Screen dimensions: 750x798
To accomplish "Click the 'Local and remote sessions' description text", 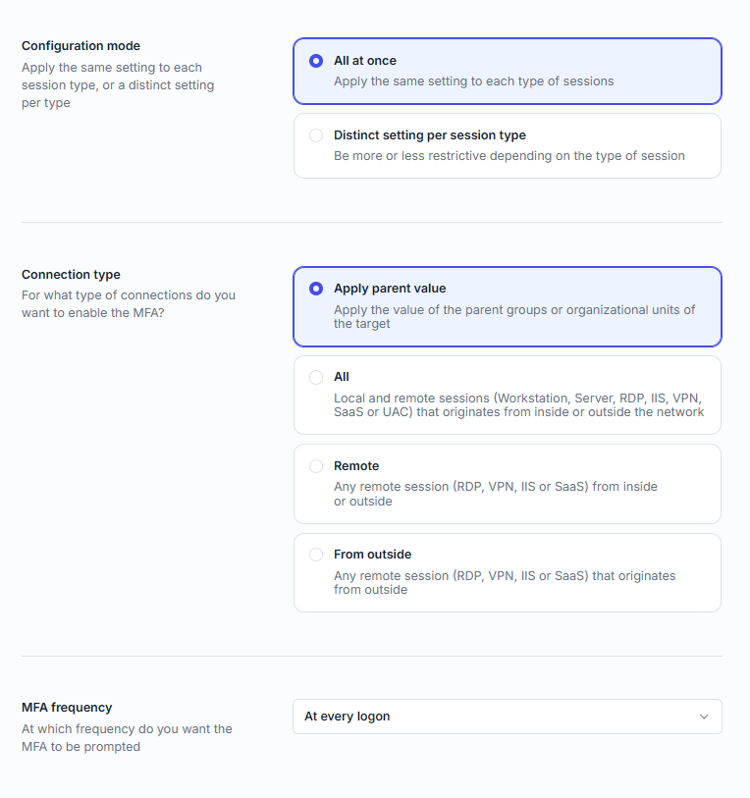I will point(518,405).
